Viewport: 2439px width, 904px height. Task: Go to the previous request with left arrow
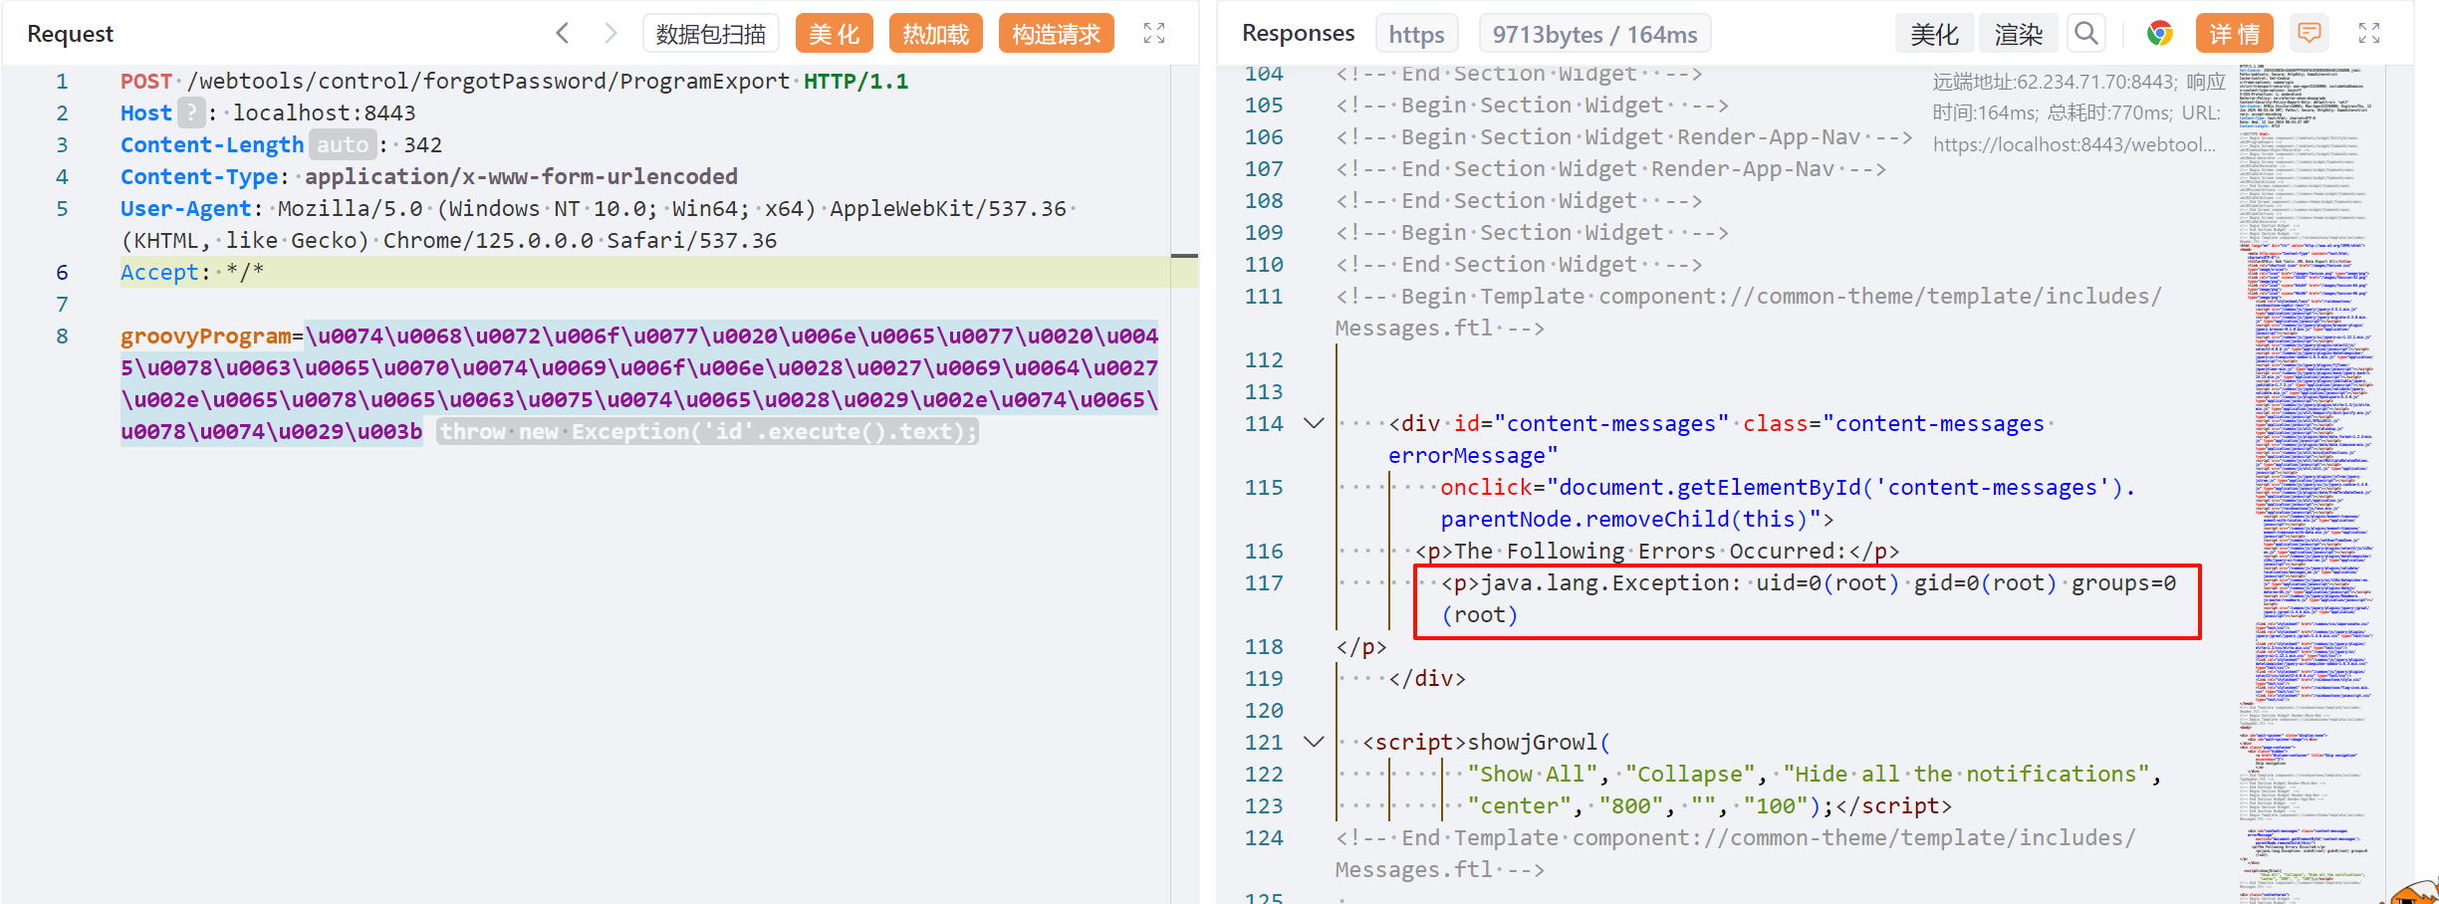click(563, 34)
